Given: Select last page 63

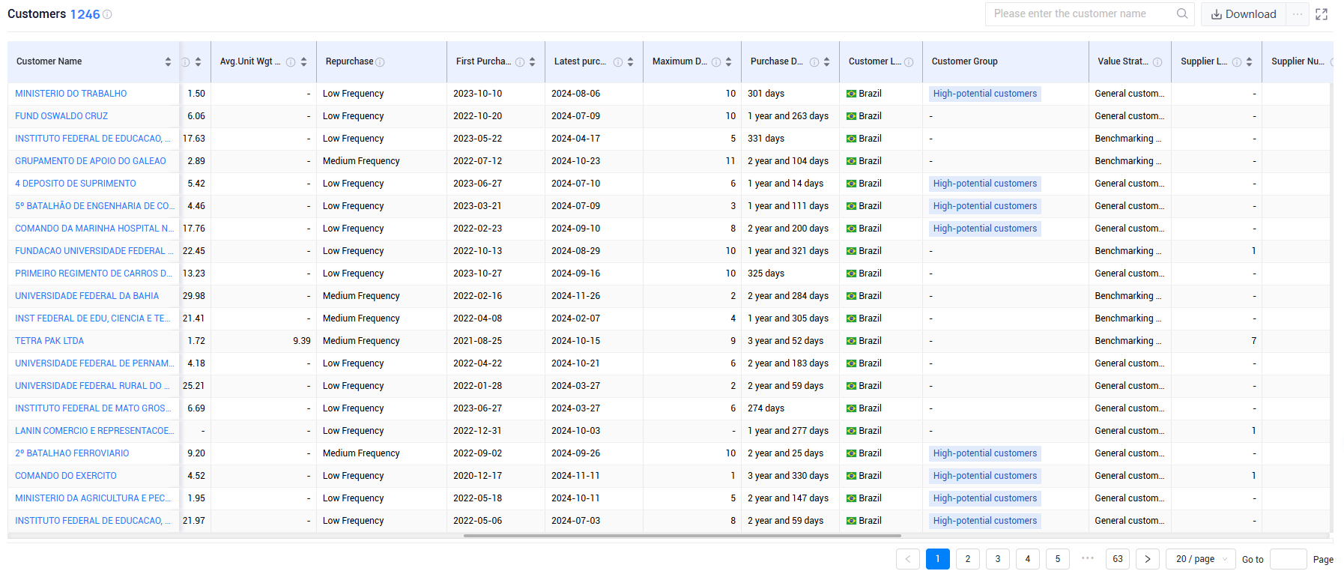Looking at the screenshot, I should tap(1118, 559).
